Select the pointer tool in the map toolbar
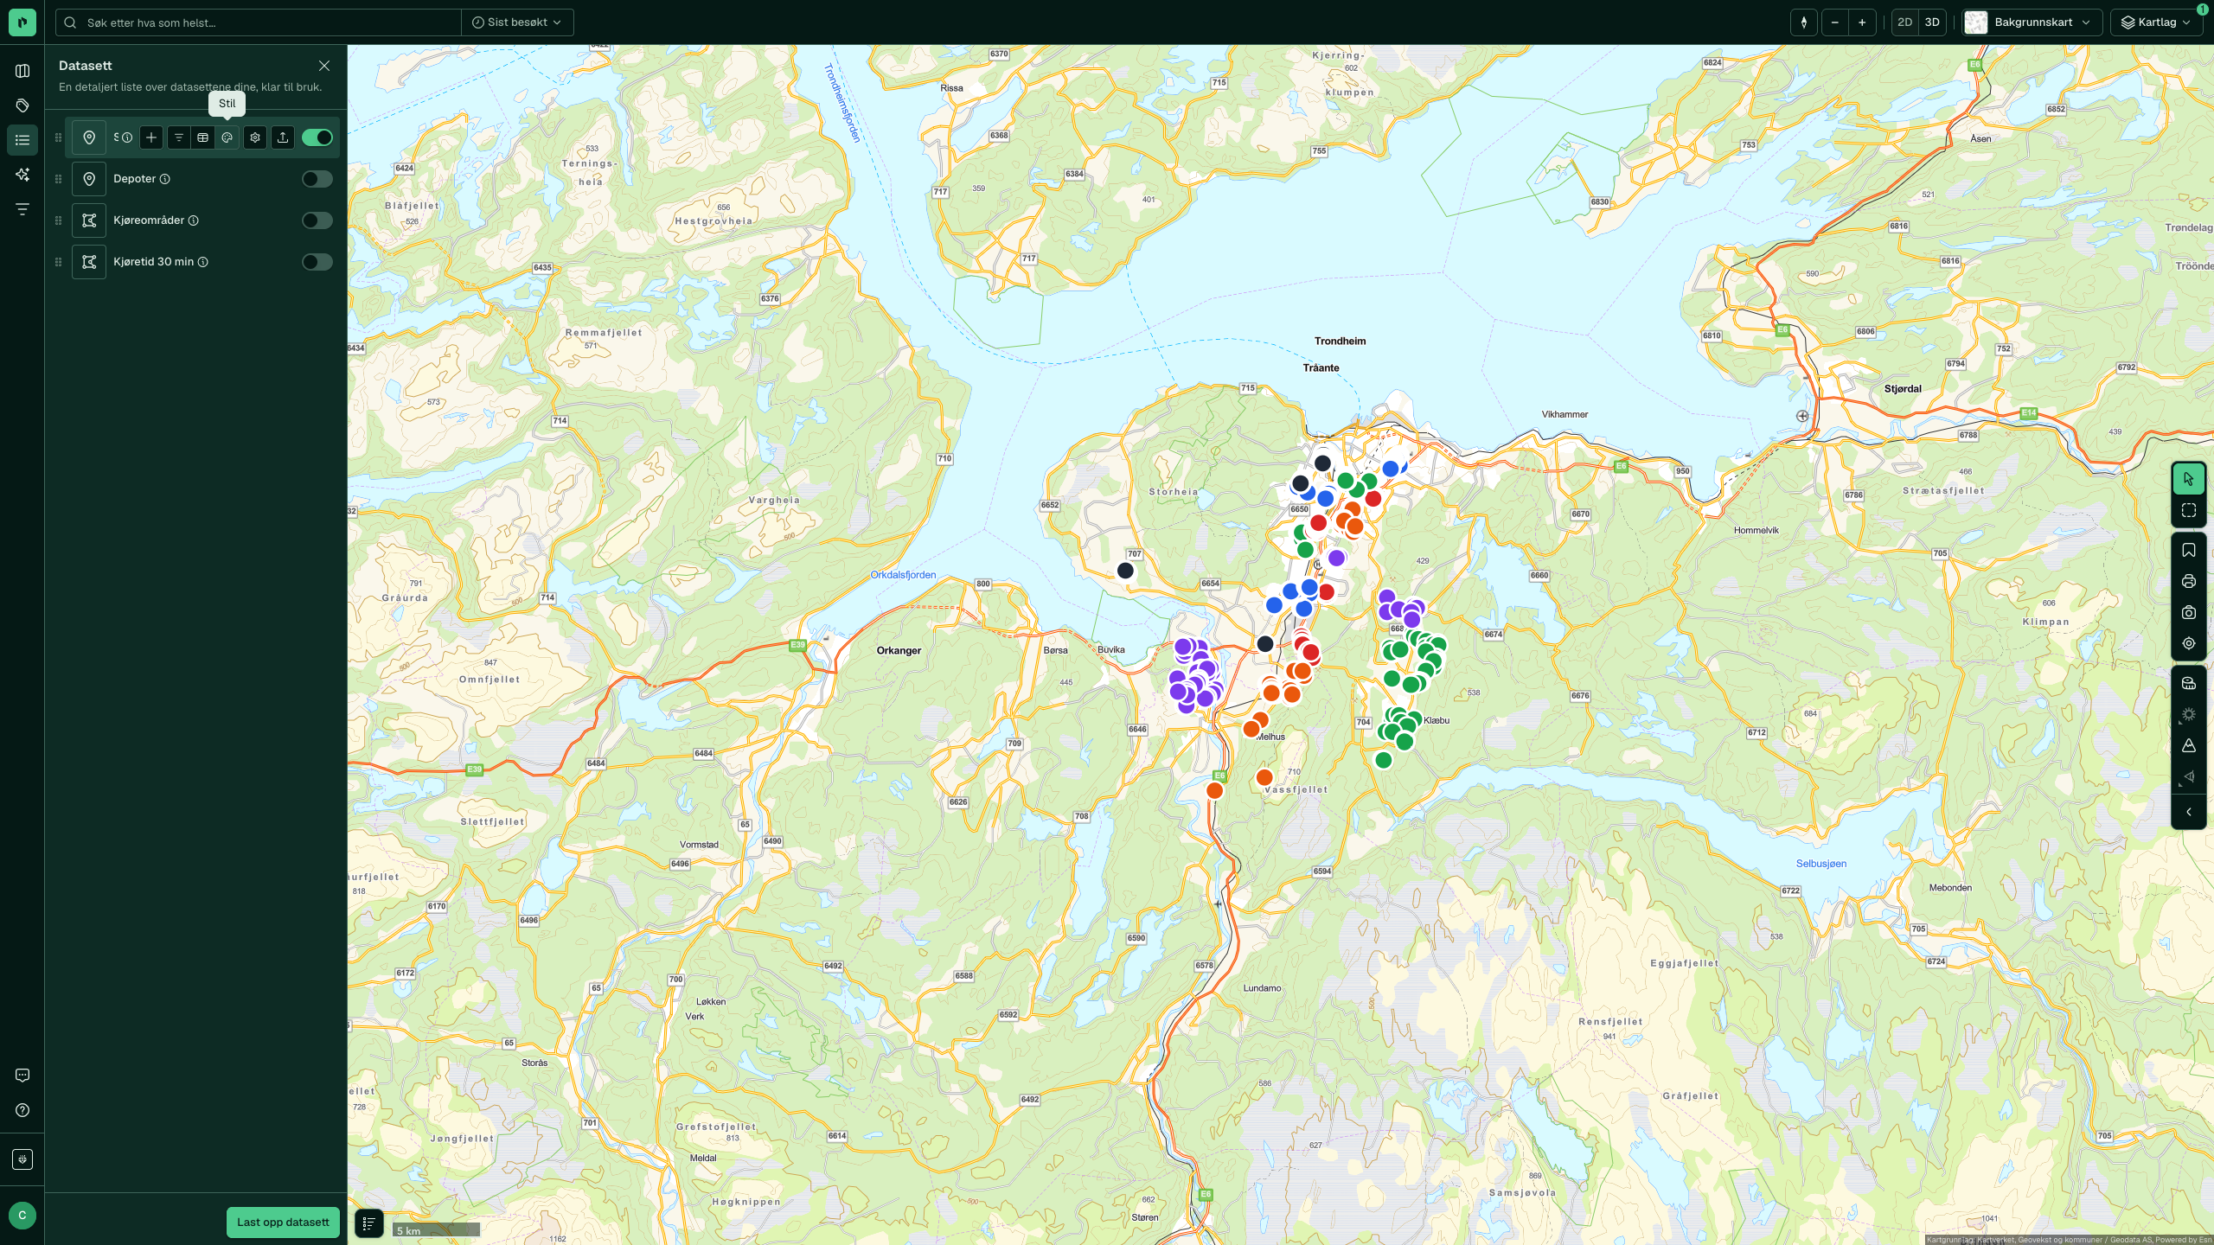This screenshot has width=2214, height=1245. coord(2188,479)
